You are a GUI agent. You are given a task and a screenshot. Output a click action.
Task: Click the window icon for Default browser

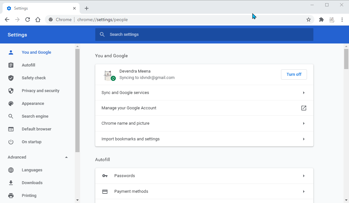click(11, 129)
